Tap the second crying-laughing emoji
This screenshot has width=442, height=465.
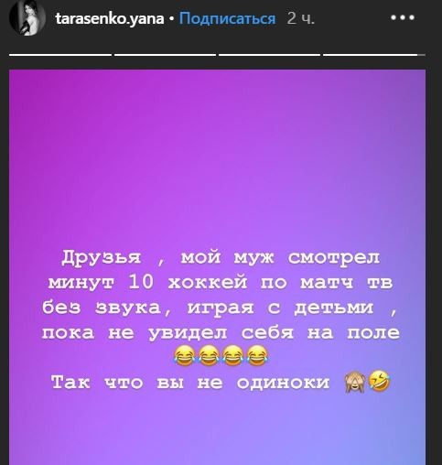(x=209, y=356)
